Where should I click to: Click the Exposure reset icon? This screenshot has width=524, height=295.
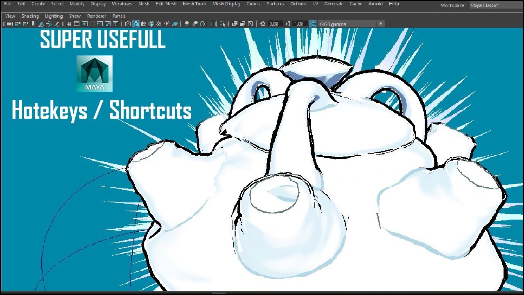tap(263, 24)
